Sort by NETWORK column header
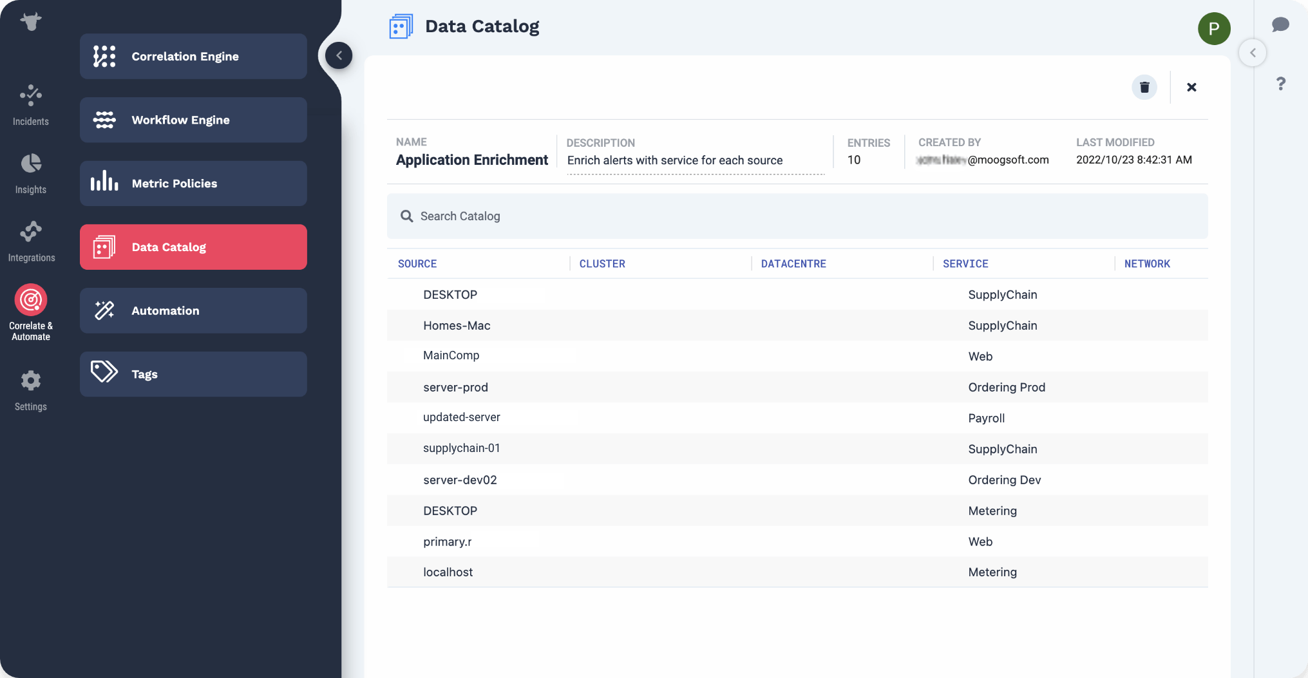Viewport: 1308px width, 678px height. [1147, 264]
